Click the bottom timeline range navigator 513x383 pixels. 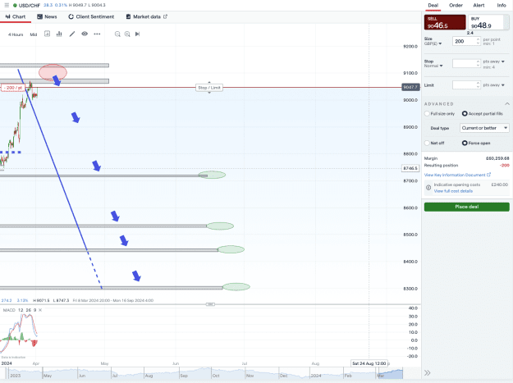203,374
